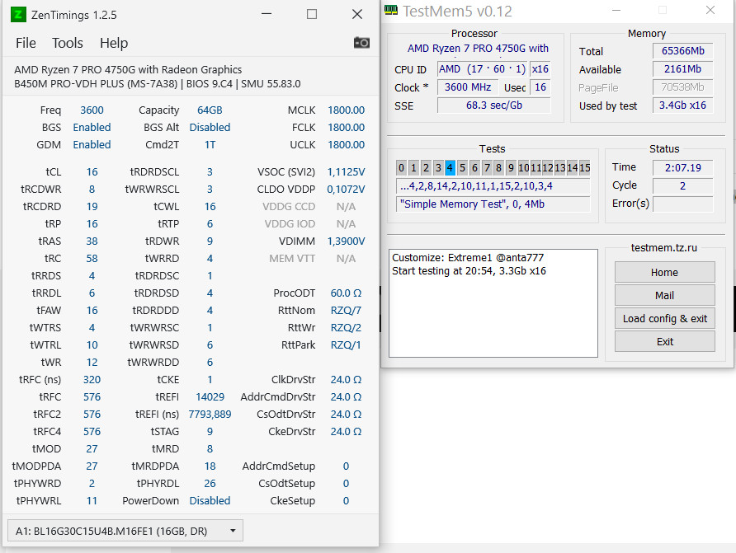Click the Used by test 3.4Gb x16 field

(x=683, y=105)
